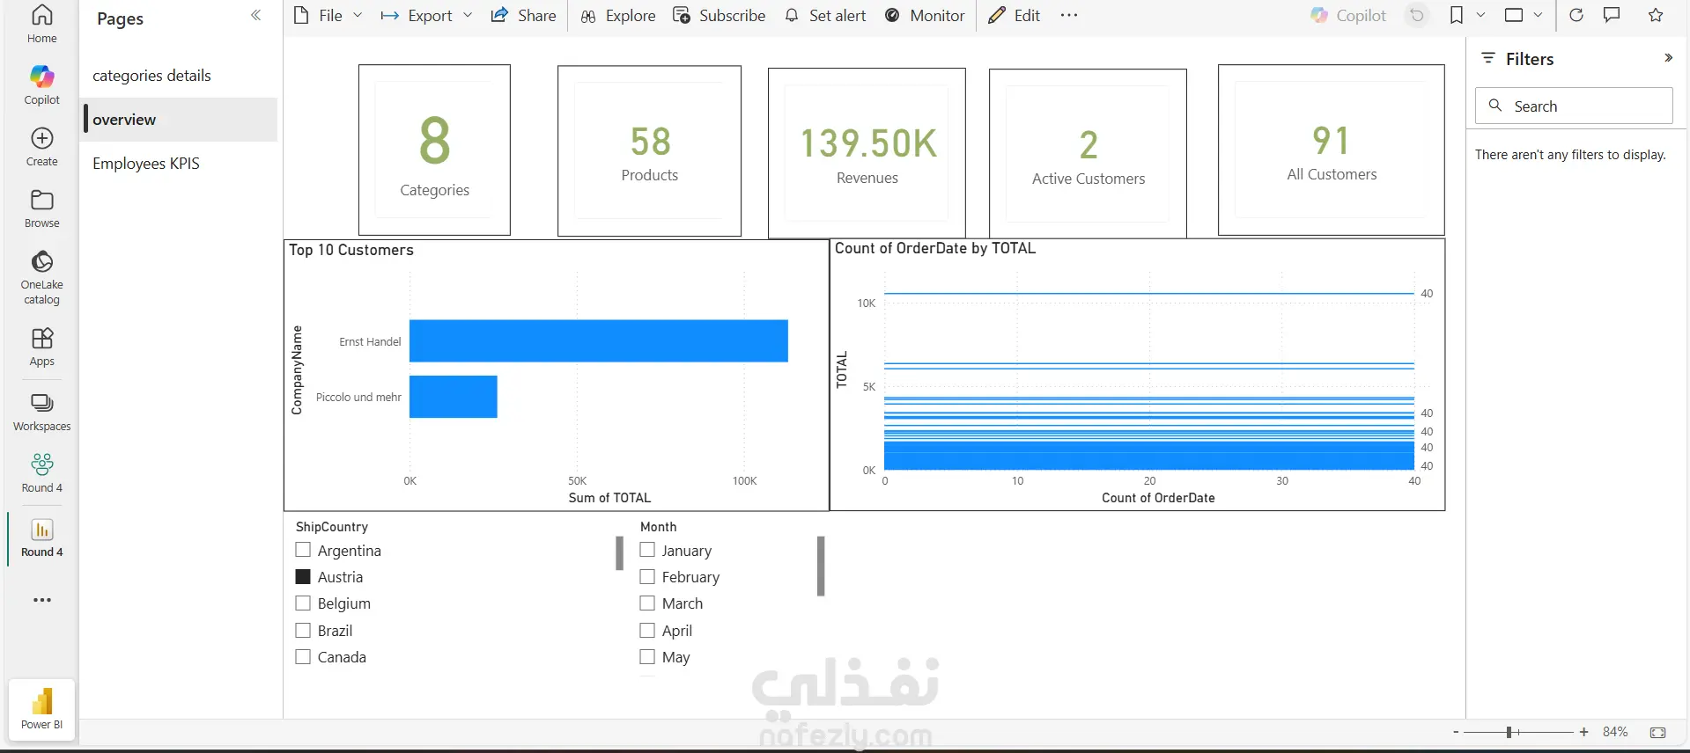
Task: Click Share in the toolbar
Action: tap(523, 15)
